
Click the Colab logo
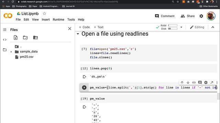point(8,16)
